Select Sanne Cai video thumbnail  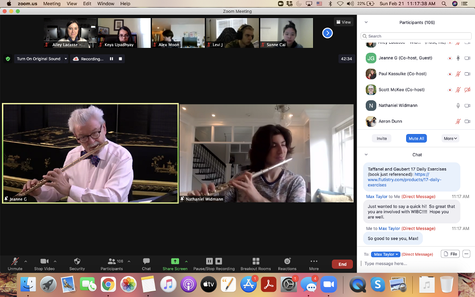pos(286,33)
